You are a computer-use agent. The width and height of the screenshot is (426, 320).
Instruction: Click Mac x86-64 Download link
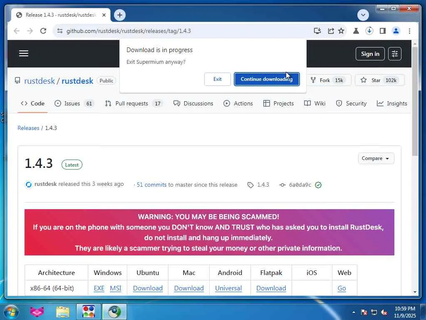tap(189, 288)
